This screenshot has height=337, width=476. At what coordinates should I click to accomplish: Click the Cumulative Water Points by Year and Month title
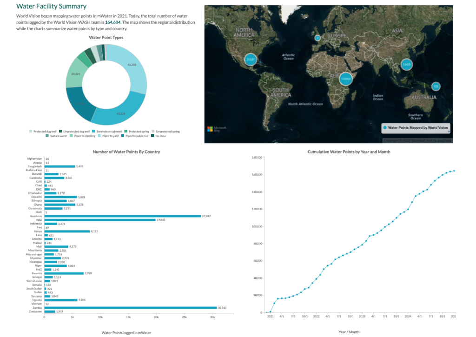point(349,152)
